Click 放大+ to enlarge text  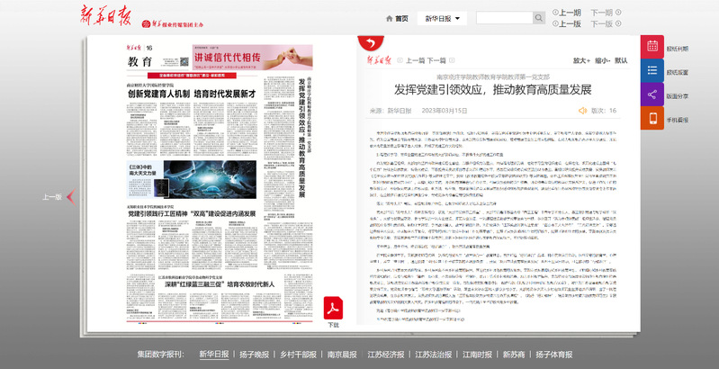pos(581,60)
